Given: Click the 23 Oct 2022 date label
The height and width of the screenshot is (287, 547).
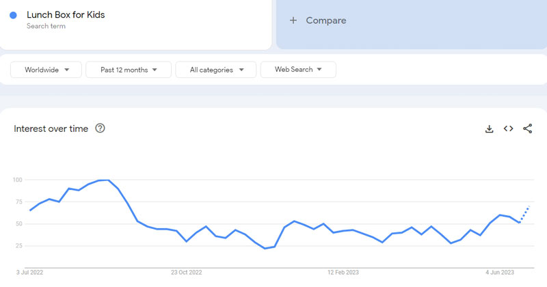Looking at the screenshot, I should 187,272.
